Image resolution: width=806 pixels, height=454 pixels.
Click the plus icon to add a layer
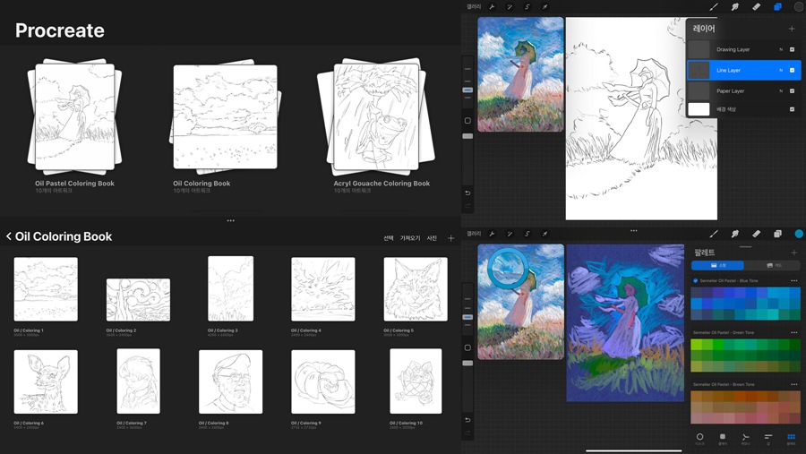coord(792,29)
